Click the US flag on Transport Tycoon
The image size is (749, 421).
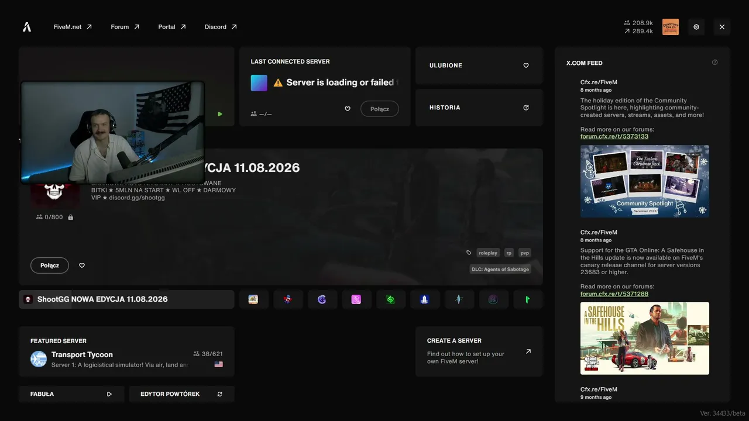pyautogui.click(x=219, y=364)
